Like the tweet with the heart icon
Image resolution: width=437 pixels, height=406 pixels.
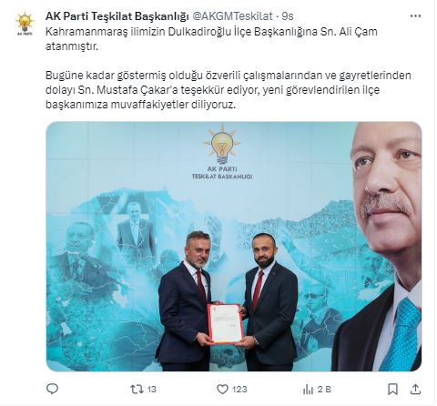tap(222, 389)
